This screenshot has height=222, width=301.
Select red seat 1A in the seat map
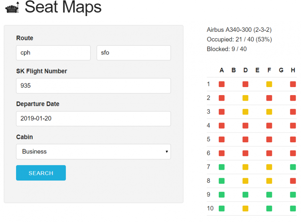pos(221,84)
